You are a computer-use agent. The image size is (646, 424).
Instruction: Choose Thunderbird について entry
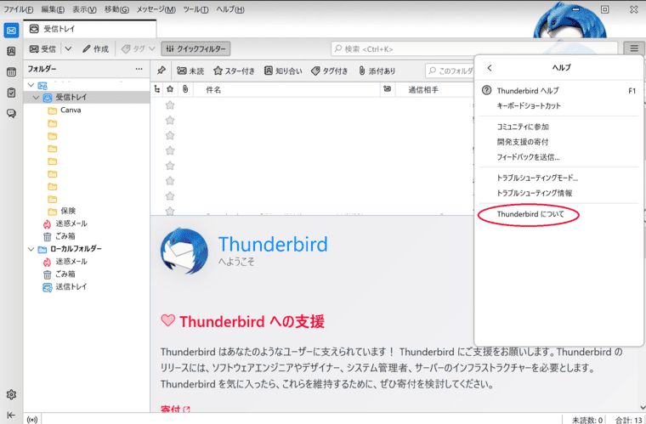[559, 214]
